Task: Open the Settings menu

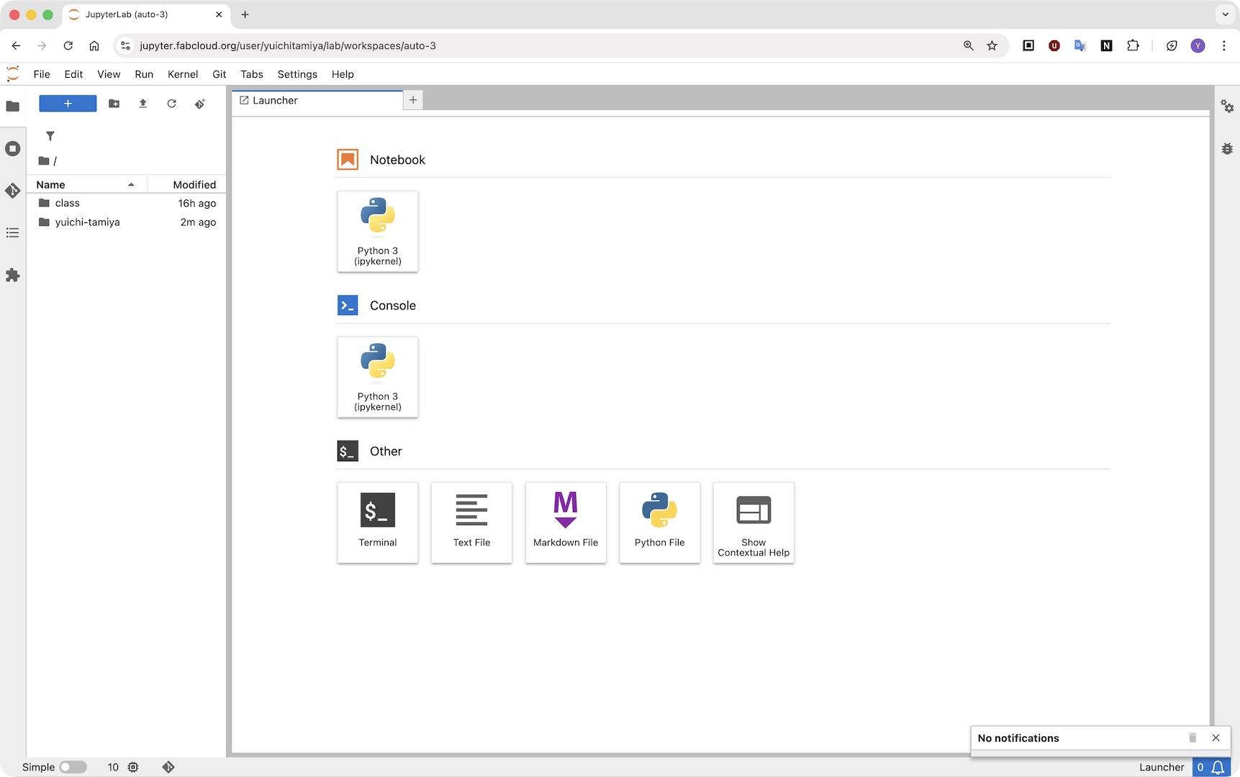Action: (x=297, y=74)
